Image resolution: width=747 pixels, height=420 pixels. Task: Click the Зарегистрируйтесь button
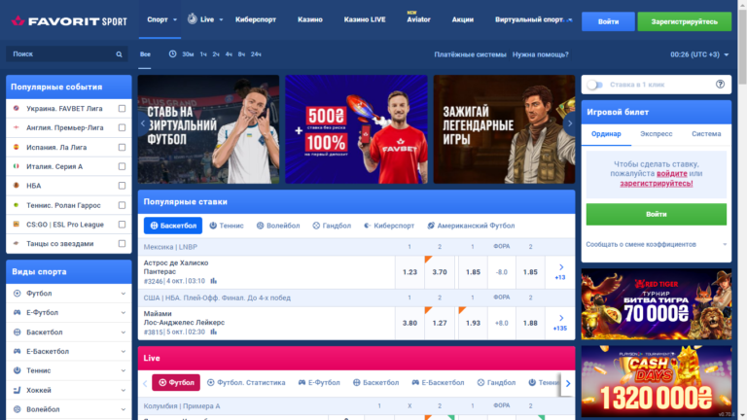pyautogui.click(x=684, y=21)
